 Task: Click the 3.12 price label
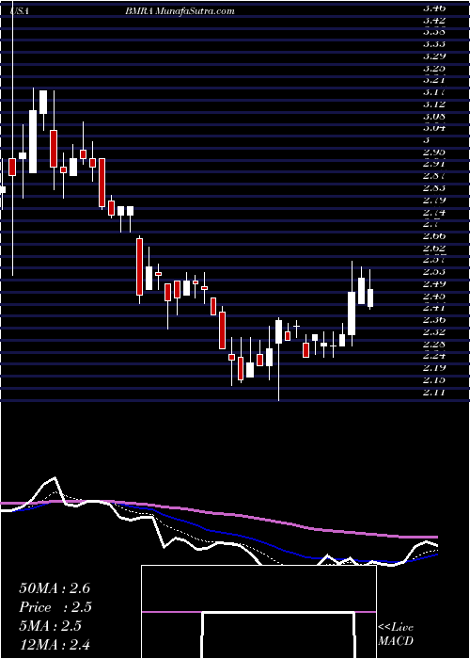tap(433, 104)
